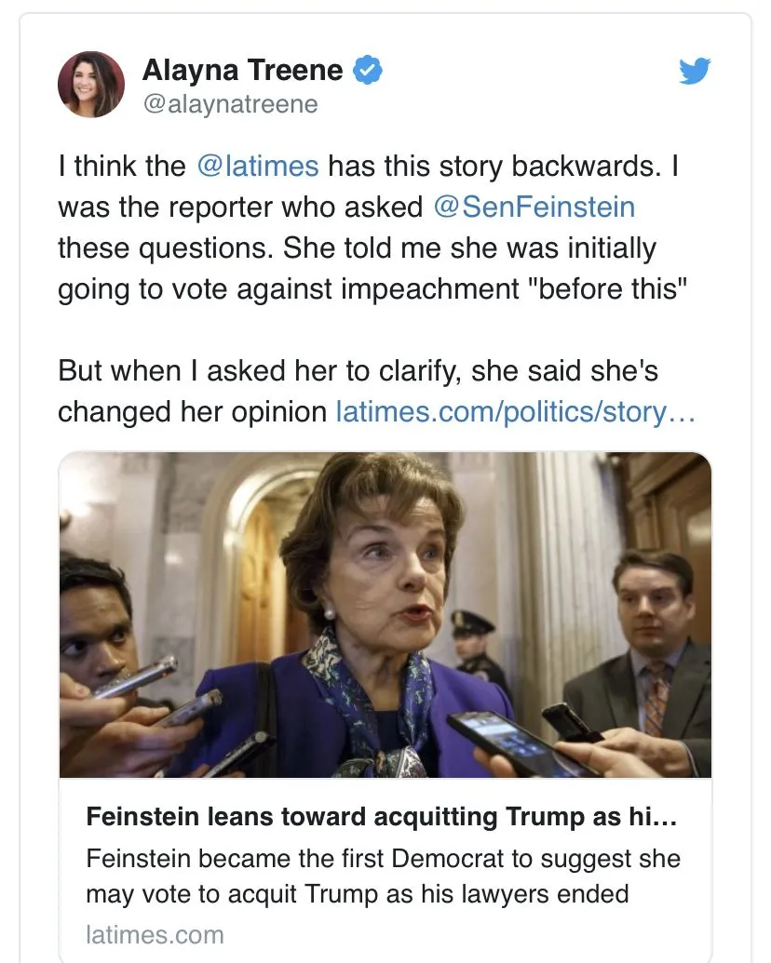Open the @SenFeinstein mention link
The width and height of the screenshot is (771, 963).
[x=534, y=207]
